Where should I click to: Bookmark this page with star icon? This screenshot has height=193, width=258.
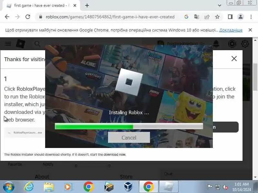(217, 17)
